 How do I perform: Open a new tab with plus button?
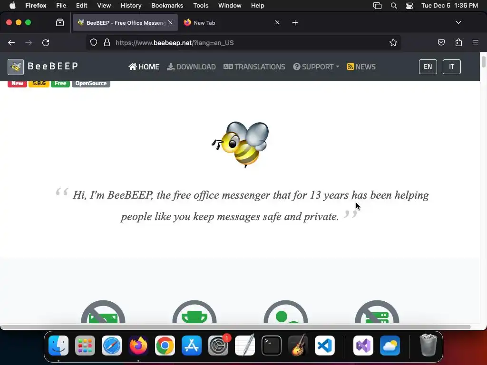point(295,23)
